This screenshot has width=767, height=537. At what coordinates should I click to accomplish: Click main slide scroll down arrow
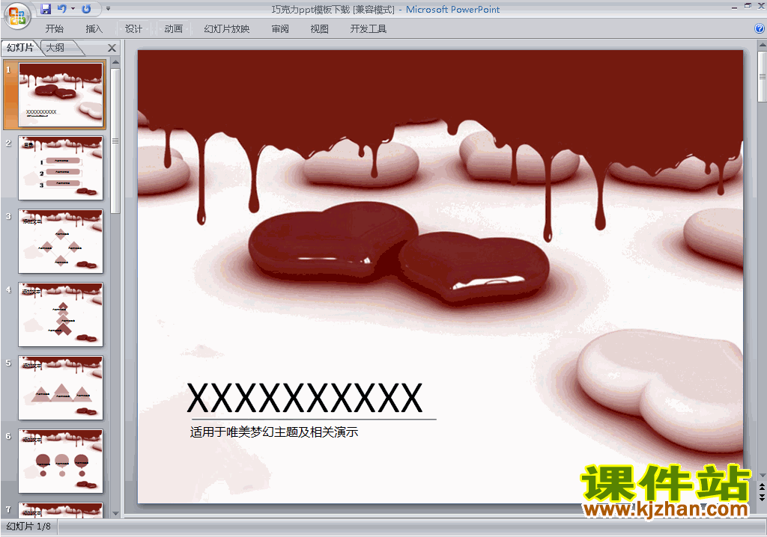tap(762, 476)
